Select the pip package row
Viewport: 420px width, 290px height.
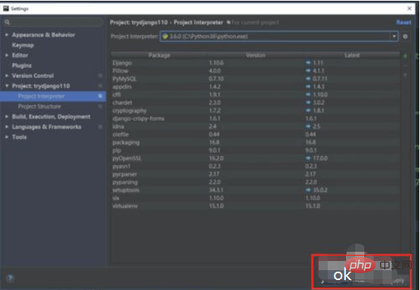pos(255,150)
